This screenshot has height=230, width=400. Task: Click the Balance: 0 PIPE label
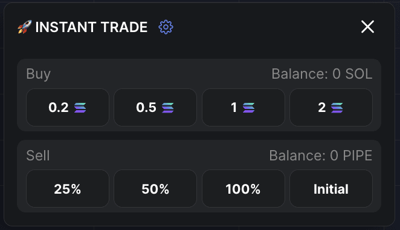click(321, 156)
